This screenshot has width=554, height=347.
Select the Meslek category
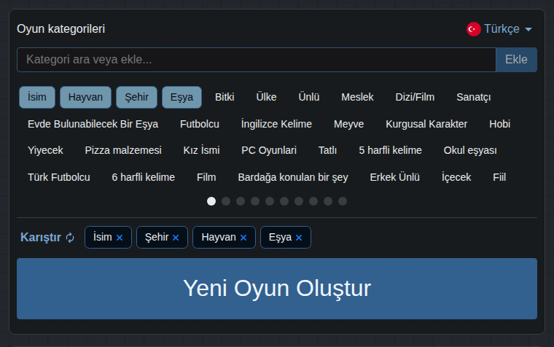tap(357, 97)
